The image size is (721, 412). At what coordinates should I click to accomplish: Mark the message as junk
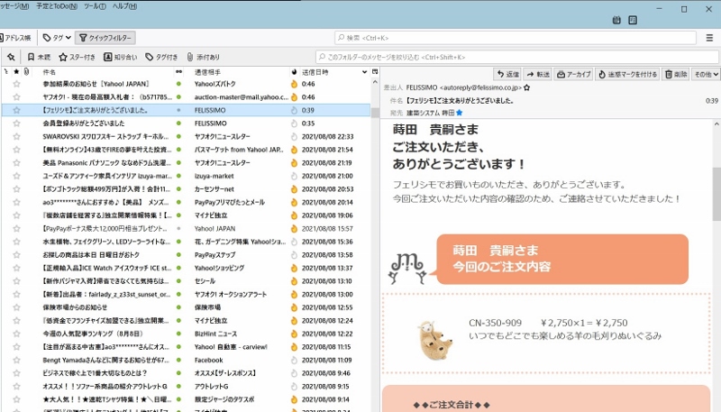coord(627,74)
